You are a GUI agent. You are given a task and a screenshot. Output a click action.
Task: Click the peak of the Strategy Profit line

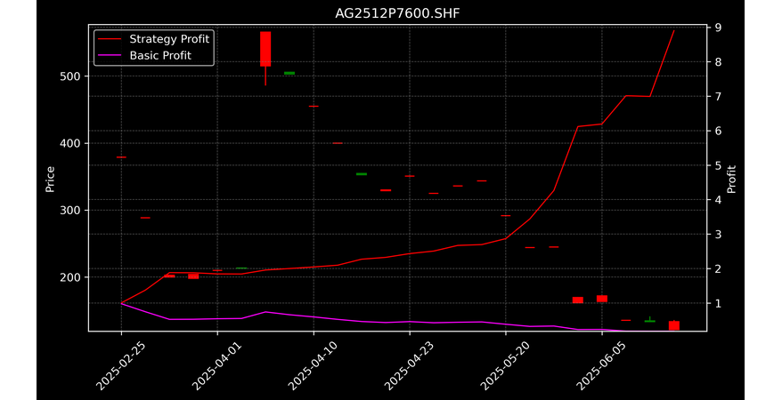pos(673,31)
